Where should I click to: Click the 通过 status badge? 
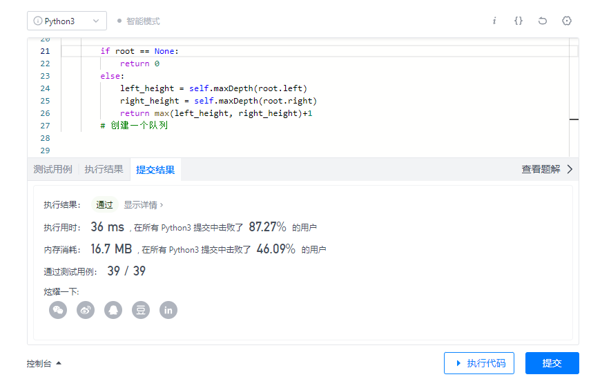(x=104, y=205)
